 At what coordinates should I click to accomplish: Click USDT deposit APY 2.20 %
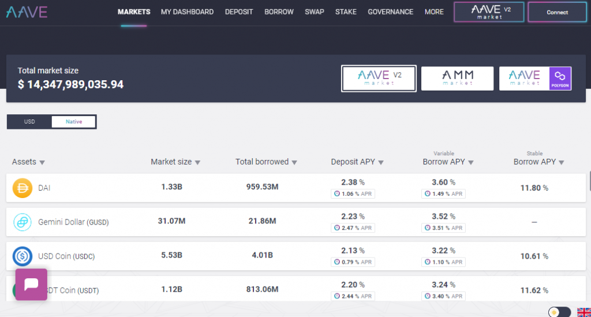pos(353,285)
